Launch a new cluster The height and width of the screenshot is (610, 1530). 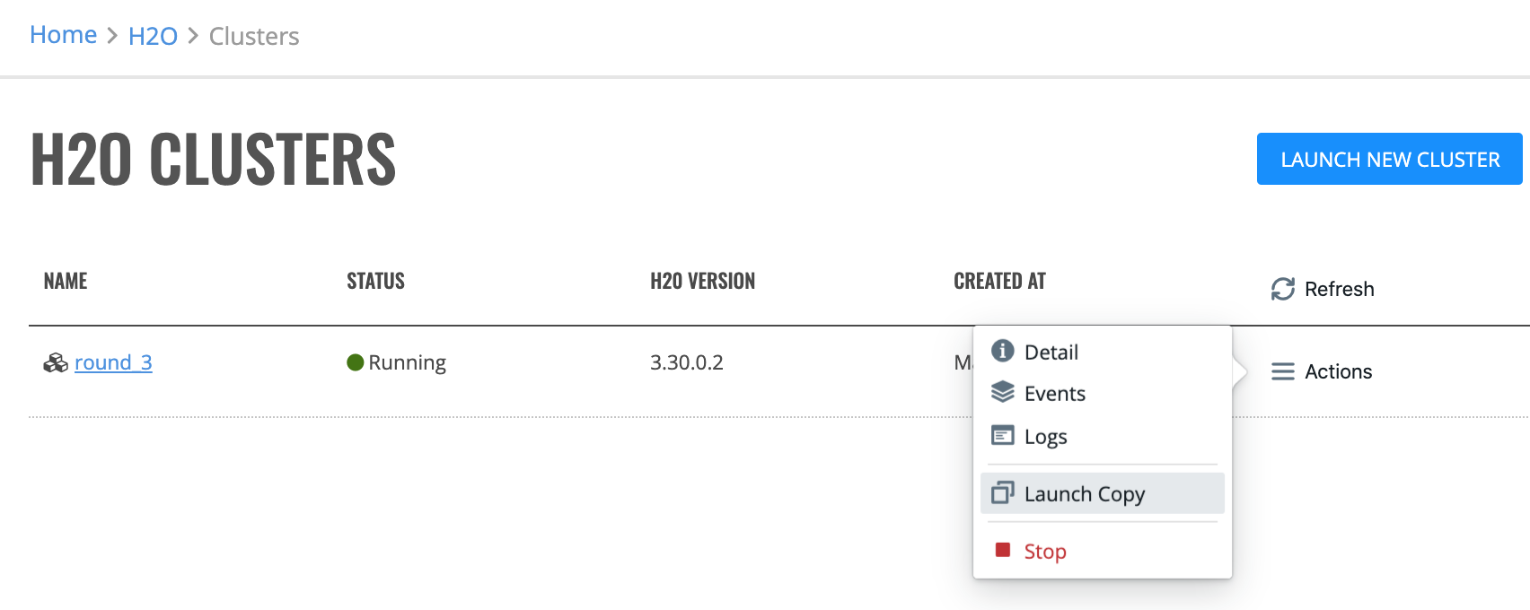(x=1389, y=159)
